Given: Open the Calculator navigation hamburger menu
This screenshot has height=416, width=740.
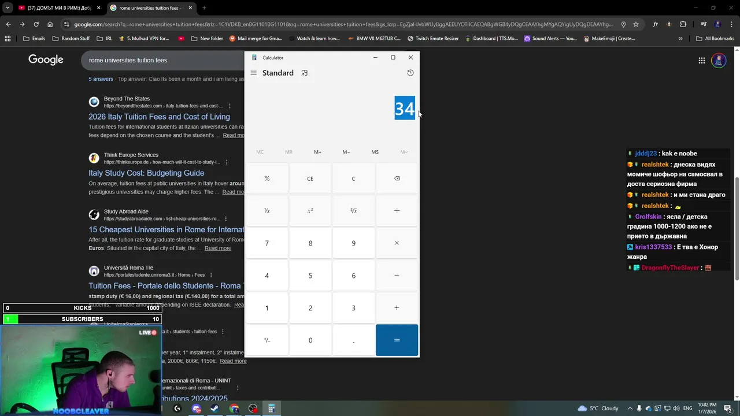Looking at the screenshot, I should point(253,73).
